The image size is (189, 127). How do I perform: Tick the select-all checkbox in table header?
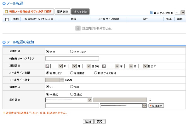(x=7, y=19)
